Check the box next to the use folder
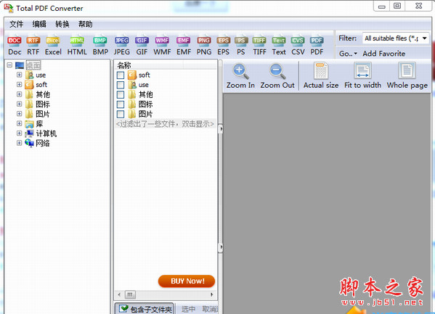Image resolution: width=435 pixels, height=314 pixels. (121, 85)
